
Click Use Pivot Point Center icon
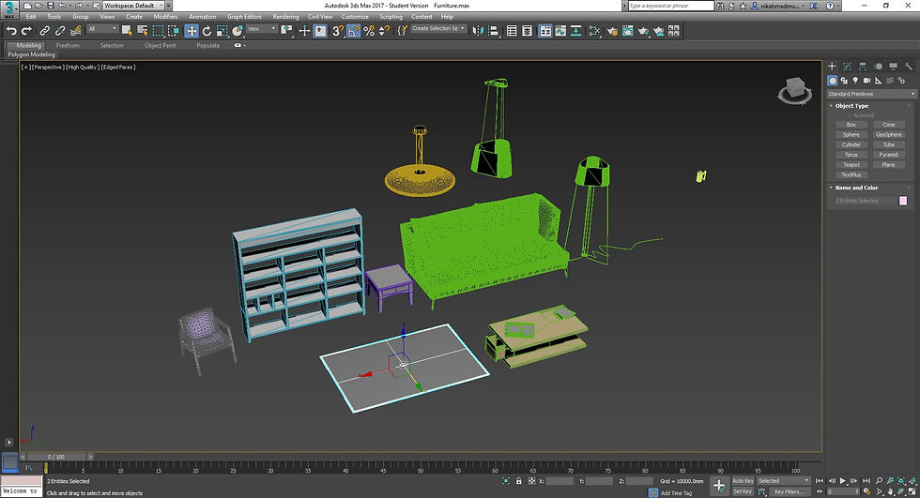(x=286, y=30)
